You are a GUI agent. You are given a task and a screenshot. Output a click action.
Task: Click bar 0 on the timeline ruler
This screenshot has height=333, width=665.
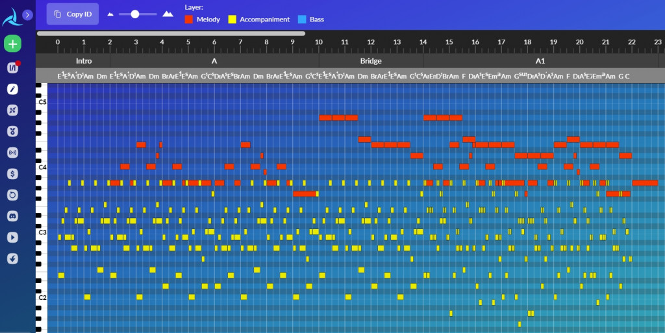coord(58,42)
